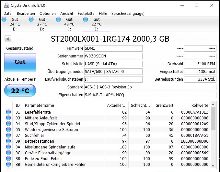220x172 pixels.
Task: Click the drive title ST2000LX001-1RG174 2000,3 GB
Action: [110, 39]
